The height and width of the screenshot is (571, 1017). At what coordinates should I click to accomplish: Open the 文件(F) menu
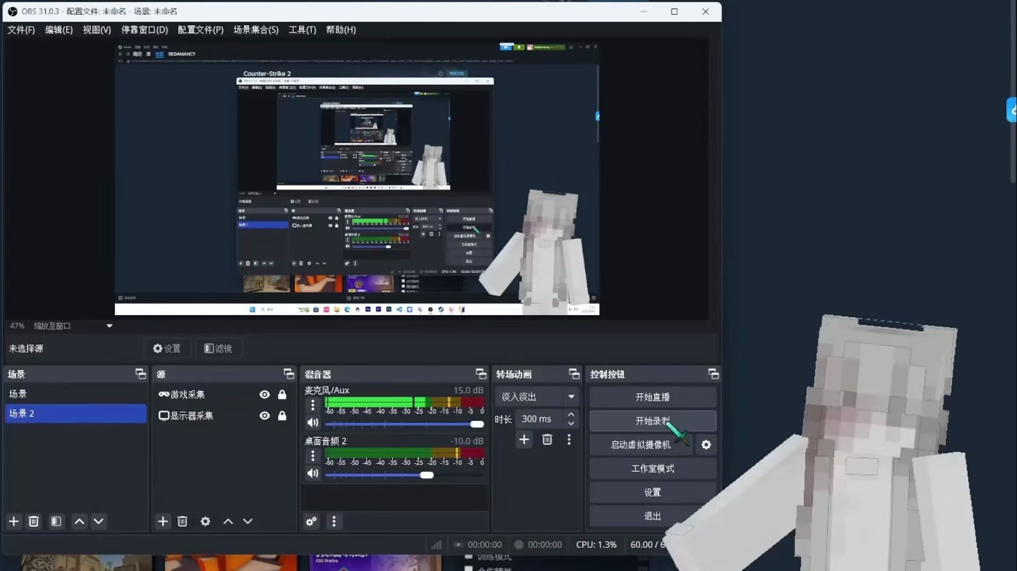pos(21,30)
